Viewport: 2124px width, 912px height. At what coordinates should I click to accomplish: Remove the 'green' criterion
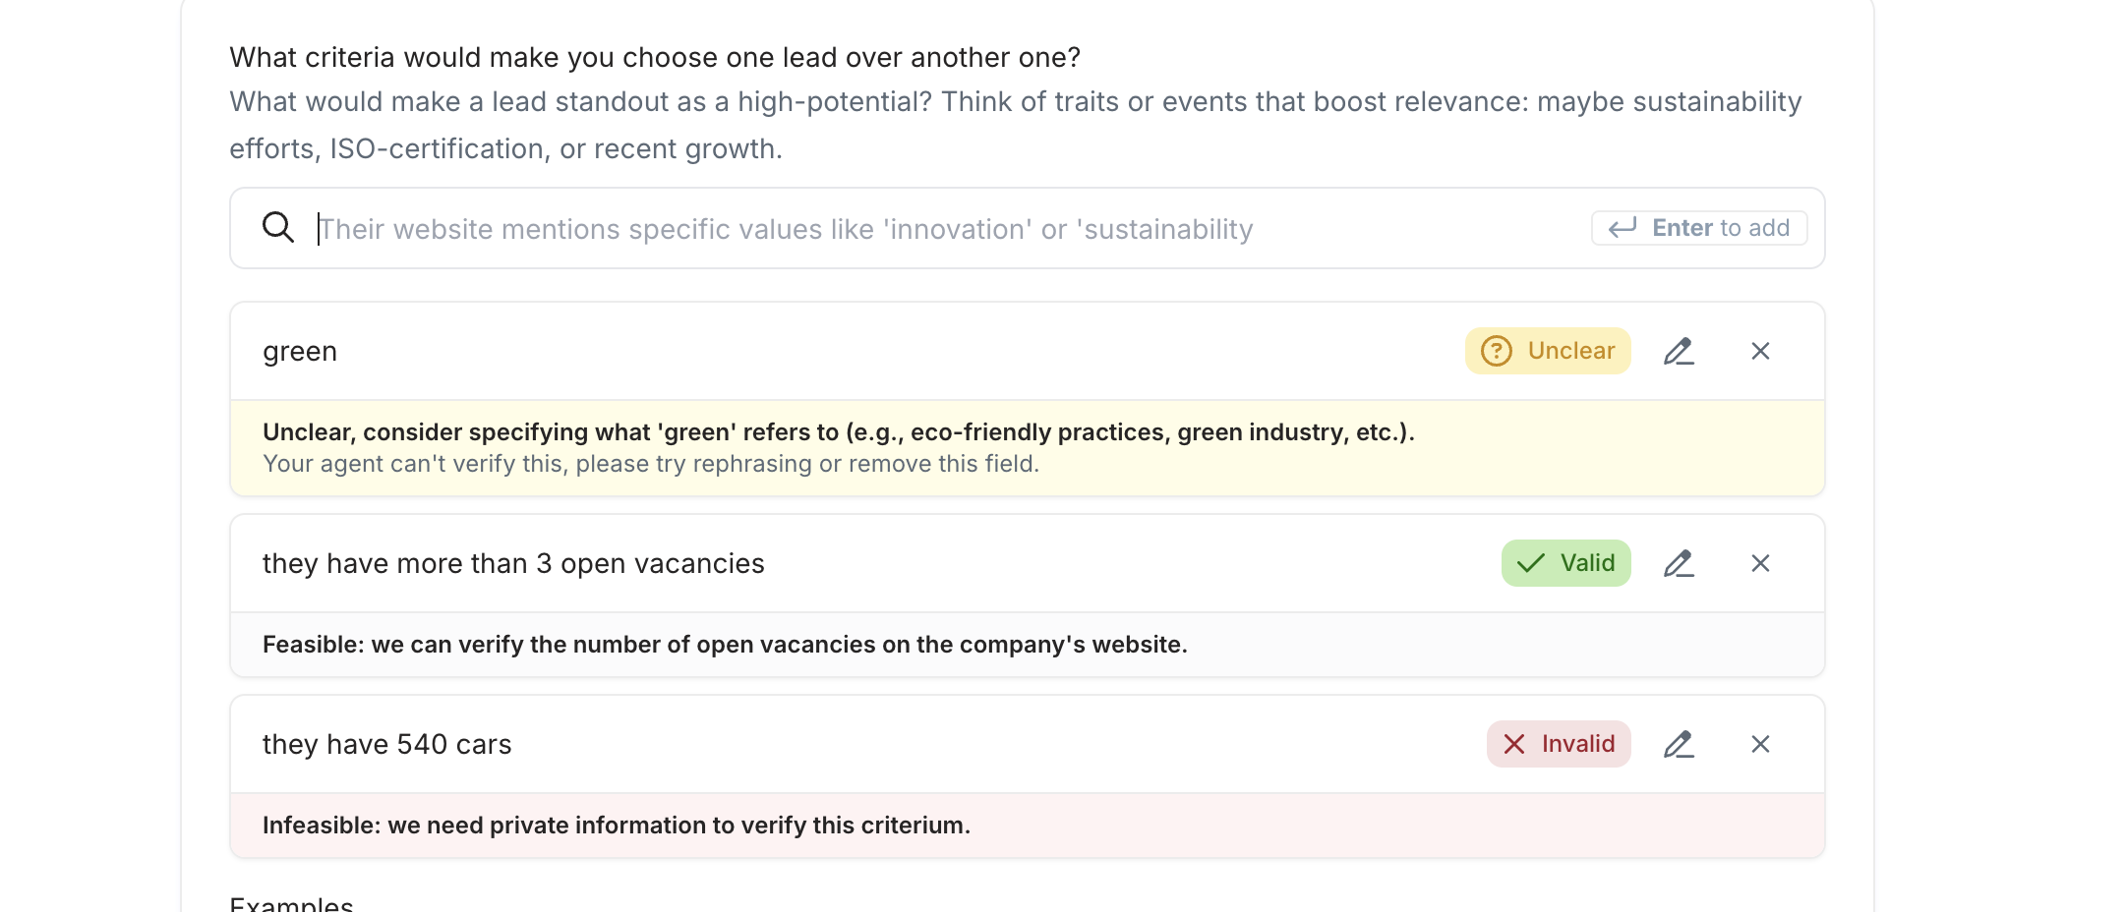click(1760, 351)
